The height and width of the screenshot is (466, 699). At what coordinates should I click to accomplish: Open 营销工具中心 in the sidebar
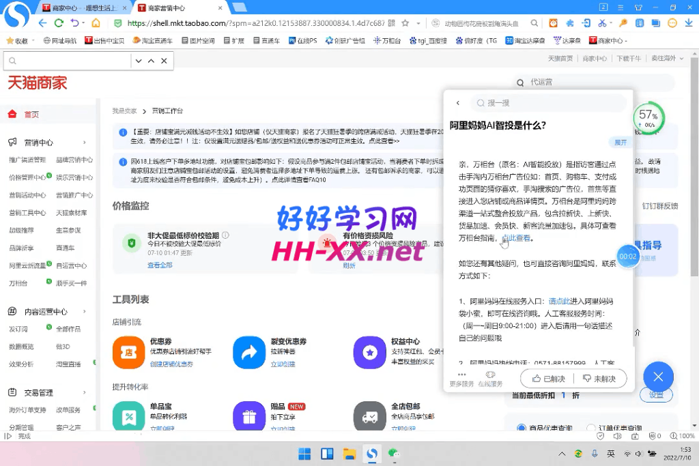pos(27,213)
